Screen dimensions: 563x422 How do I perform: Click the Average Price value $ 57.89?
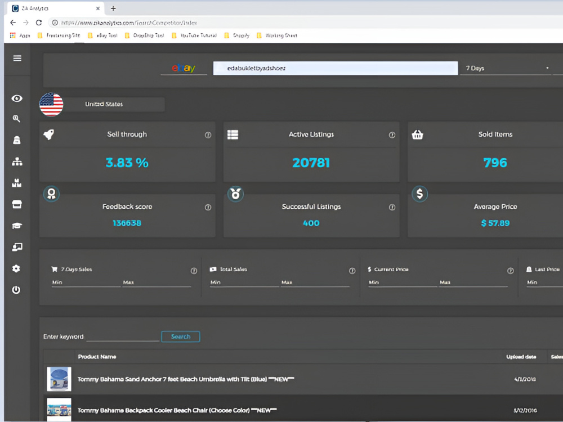pyautogui.click(x=495, y=223)
